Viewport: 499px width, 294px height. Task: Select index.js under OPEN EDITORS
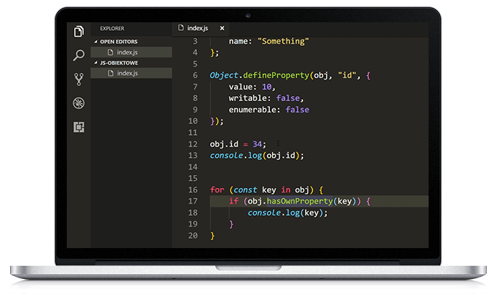(x=126, y=52)
